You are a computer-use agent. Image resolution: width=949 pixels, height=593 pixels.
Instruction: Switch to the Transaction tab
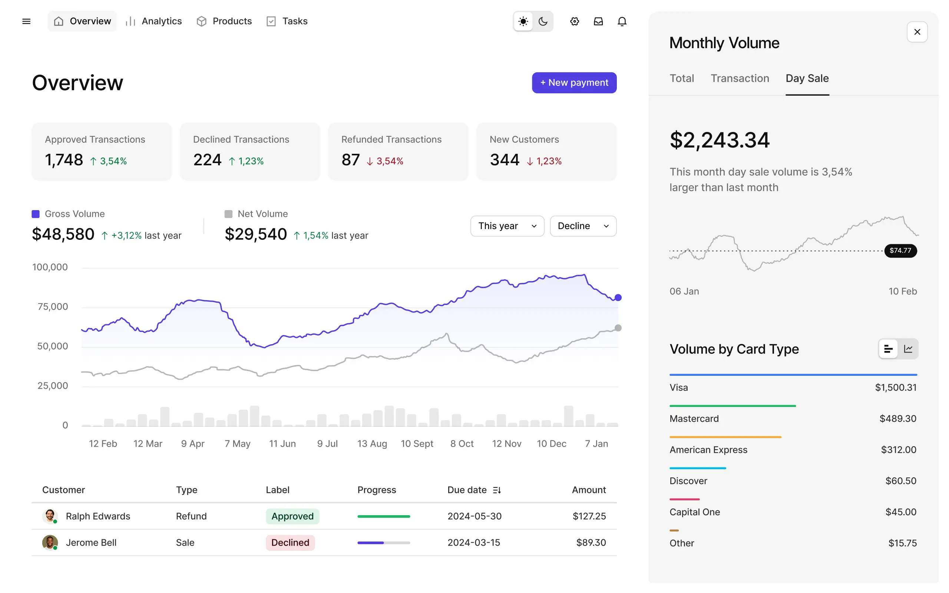(x=740, y=79)
